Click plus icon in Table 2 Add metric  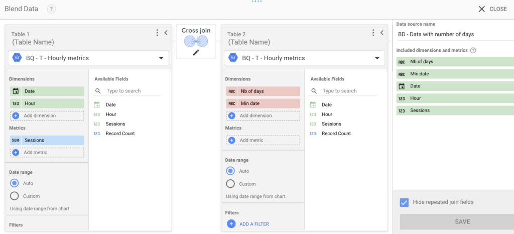pyautogui.click(x=232, y=140)
